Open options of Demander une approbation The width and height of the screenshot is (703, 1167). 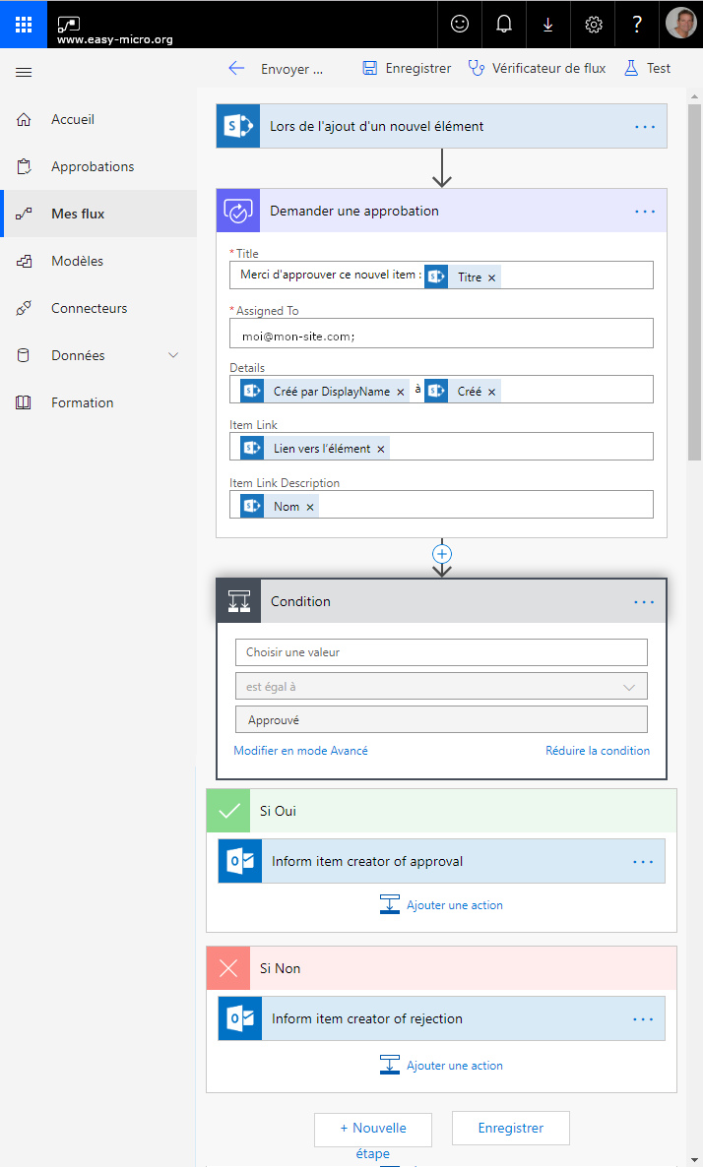click(x=644, y=212)
